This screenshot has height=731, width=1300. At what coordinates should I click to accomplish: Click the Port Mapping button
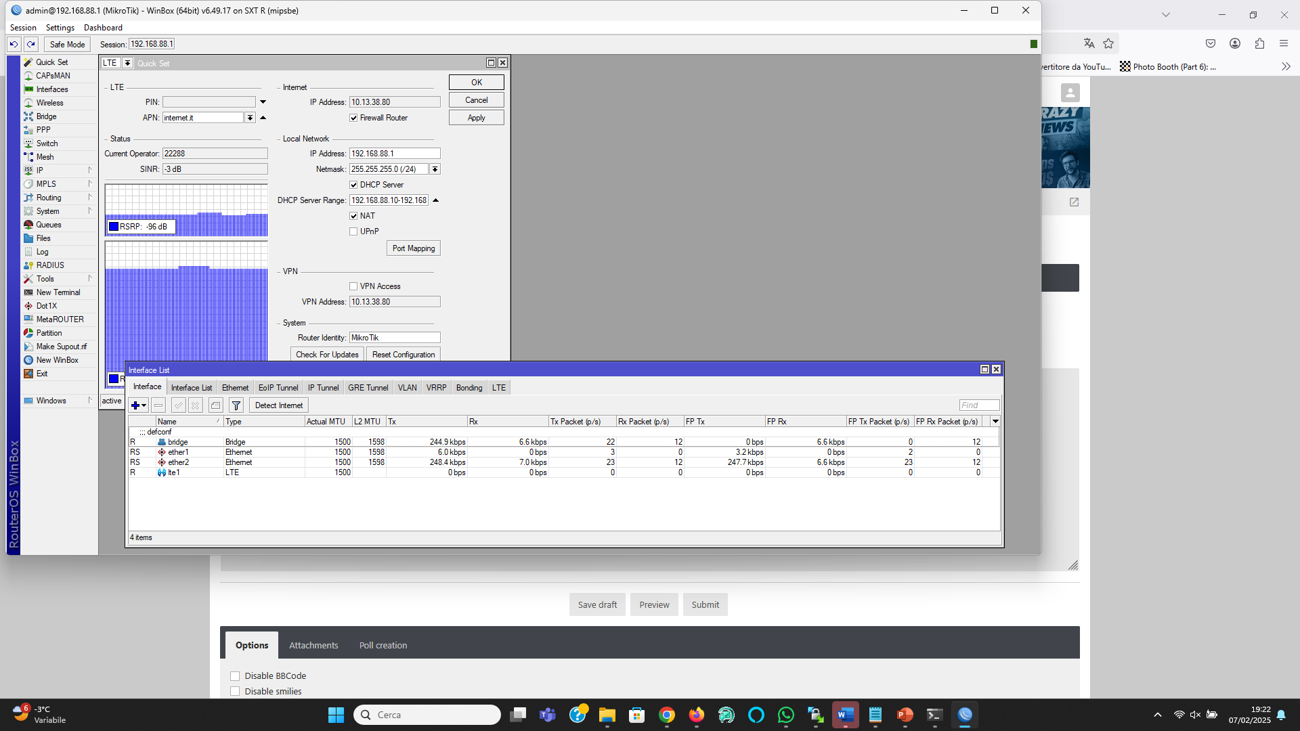(414, 248)
